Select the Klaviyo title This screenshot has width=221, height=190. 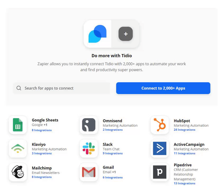[39, 144]
